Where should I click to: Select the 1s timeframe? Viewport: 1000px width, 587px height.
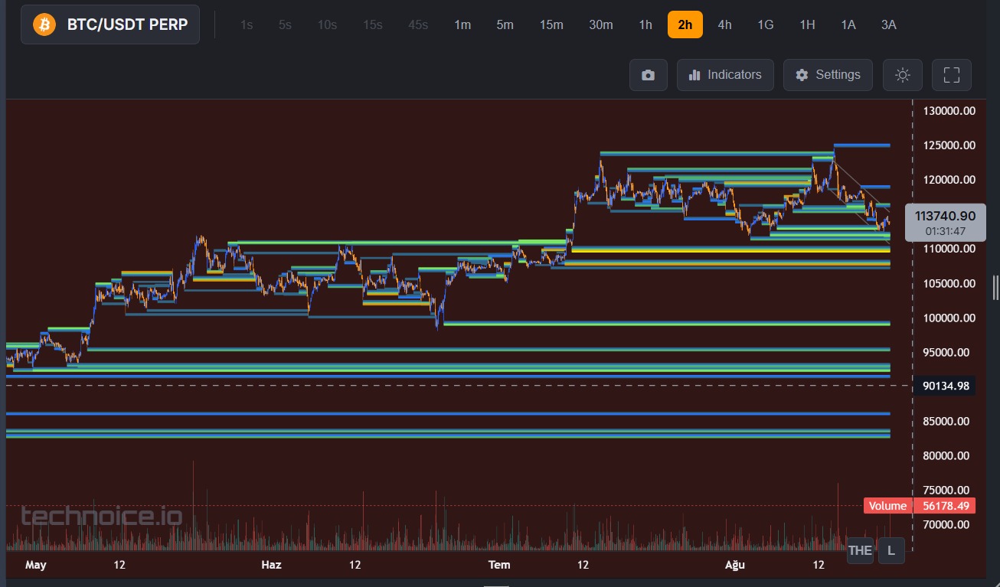pos(247,24)
